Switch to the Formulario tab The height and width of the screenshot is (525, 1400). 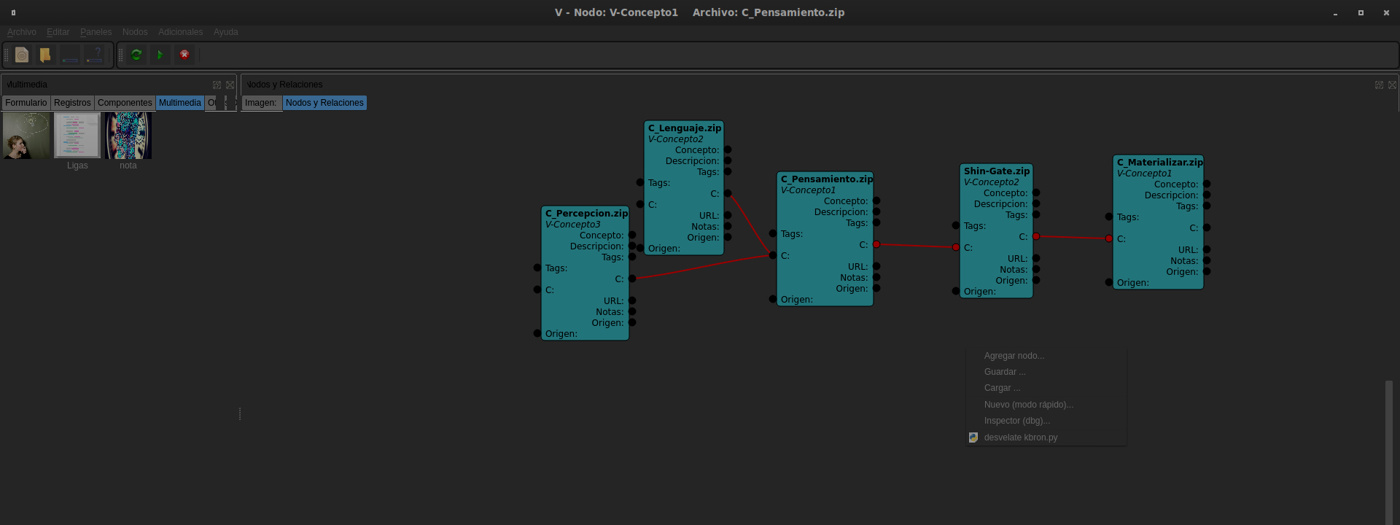26,103
